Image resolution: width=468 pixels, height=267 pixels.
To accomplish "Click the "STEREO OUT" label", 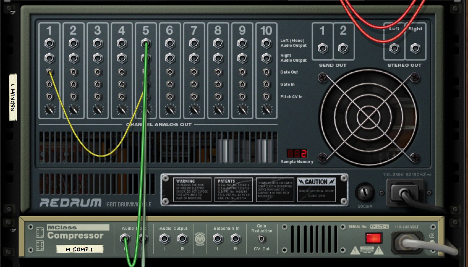I will pyautogui.click(x=405, y=65).
